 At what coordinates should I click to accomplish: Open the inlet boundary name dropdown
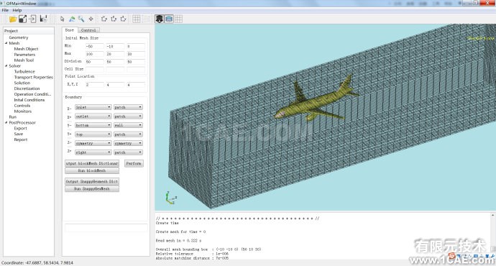[93, 107]
